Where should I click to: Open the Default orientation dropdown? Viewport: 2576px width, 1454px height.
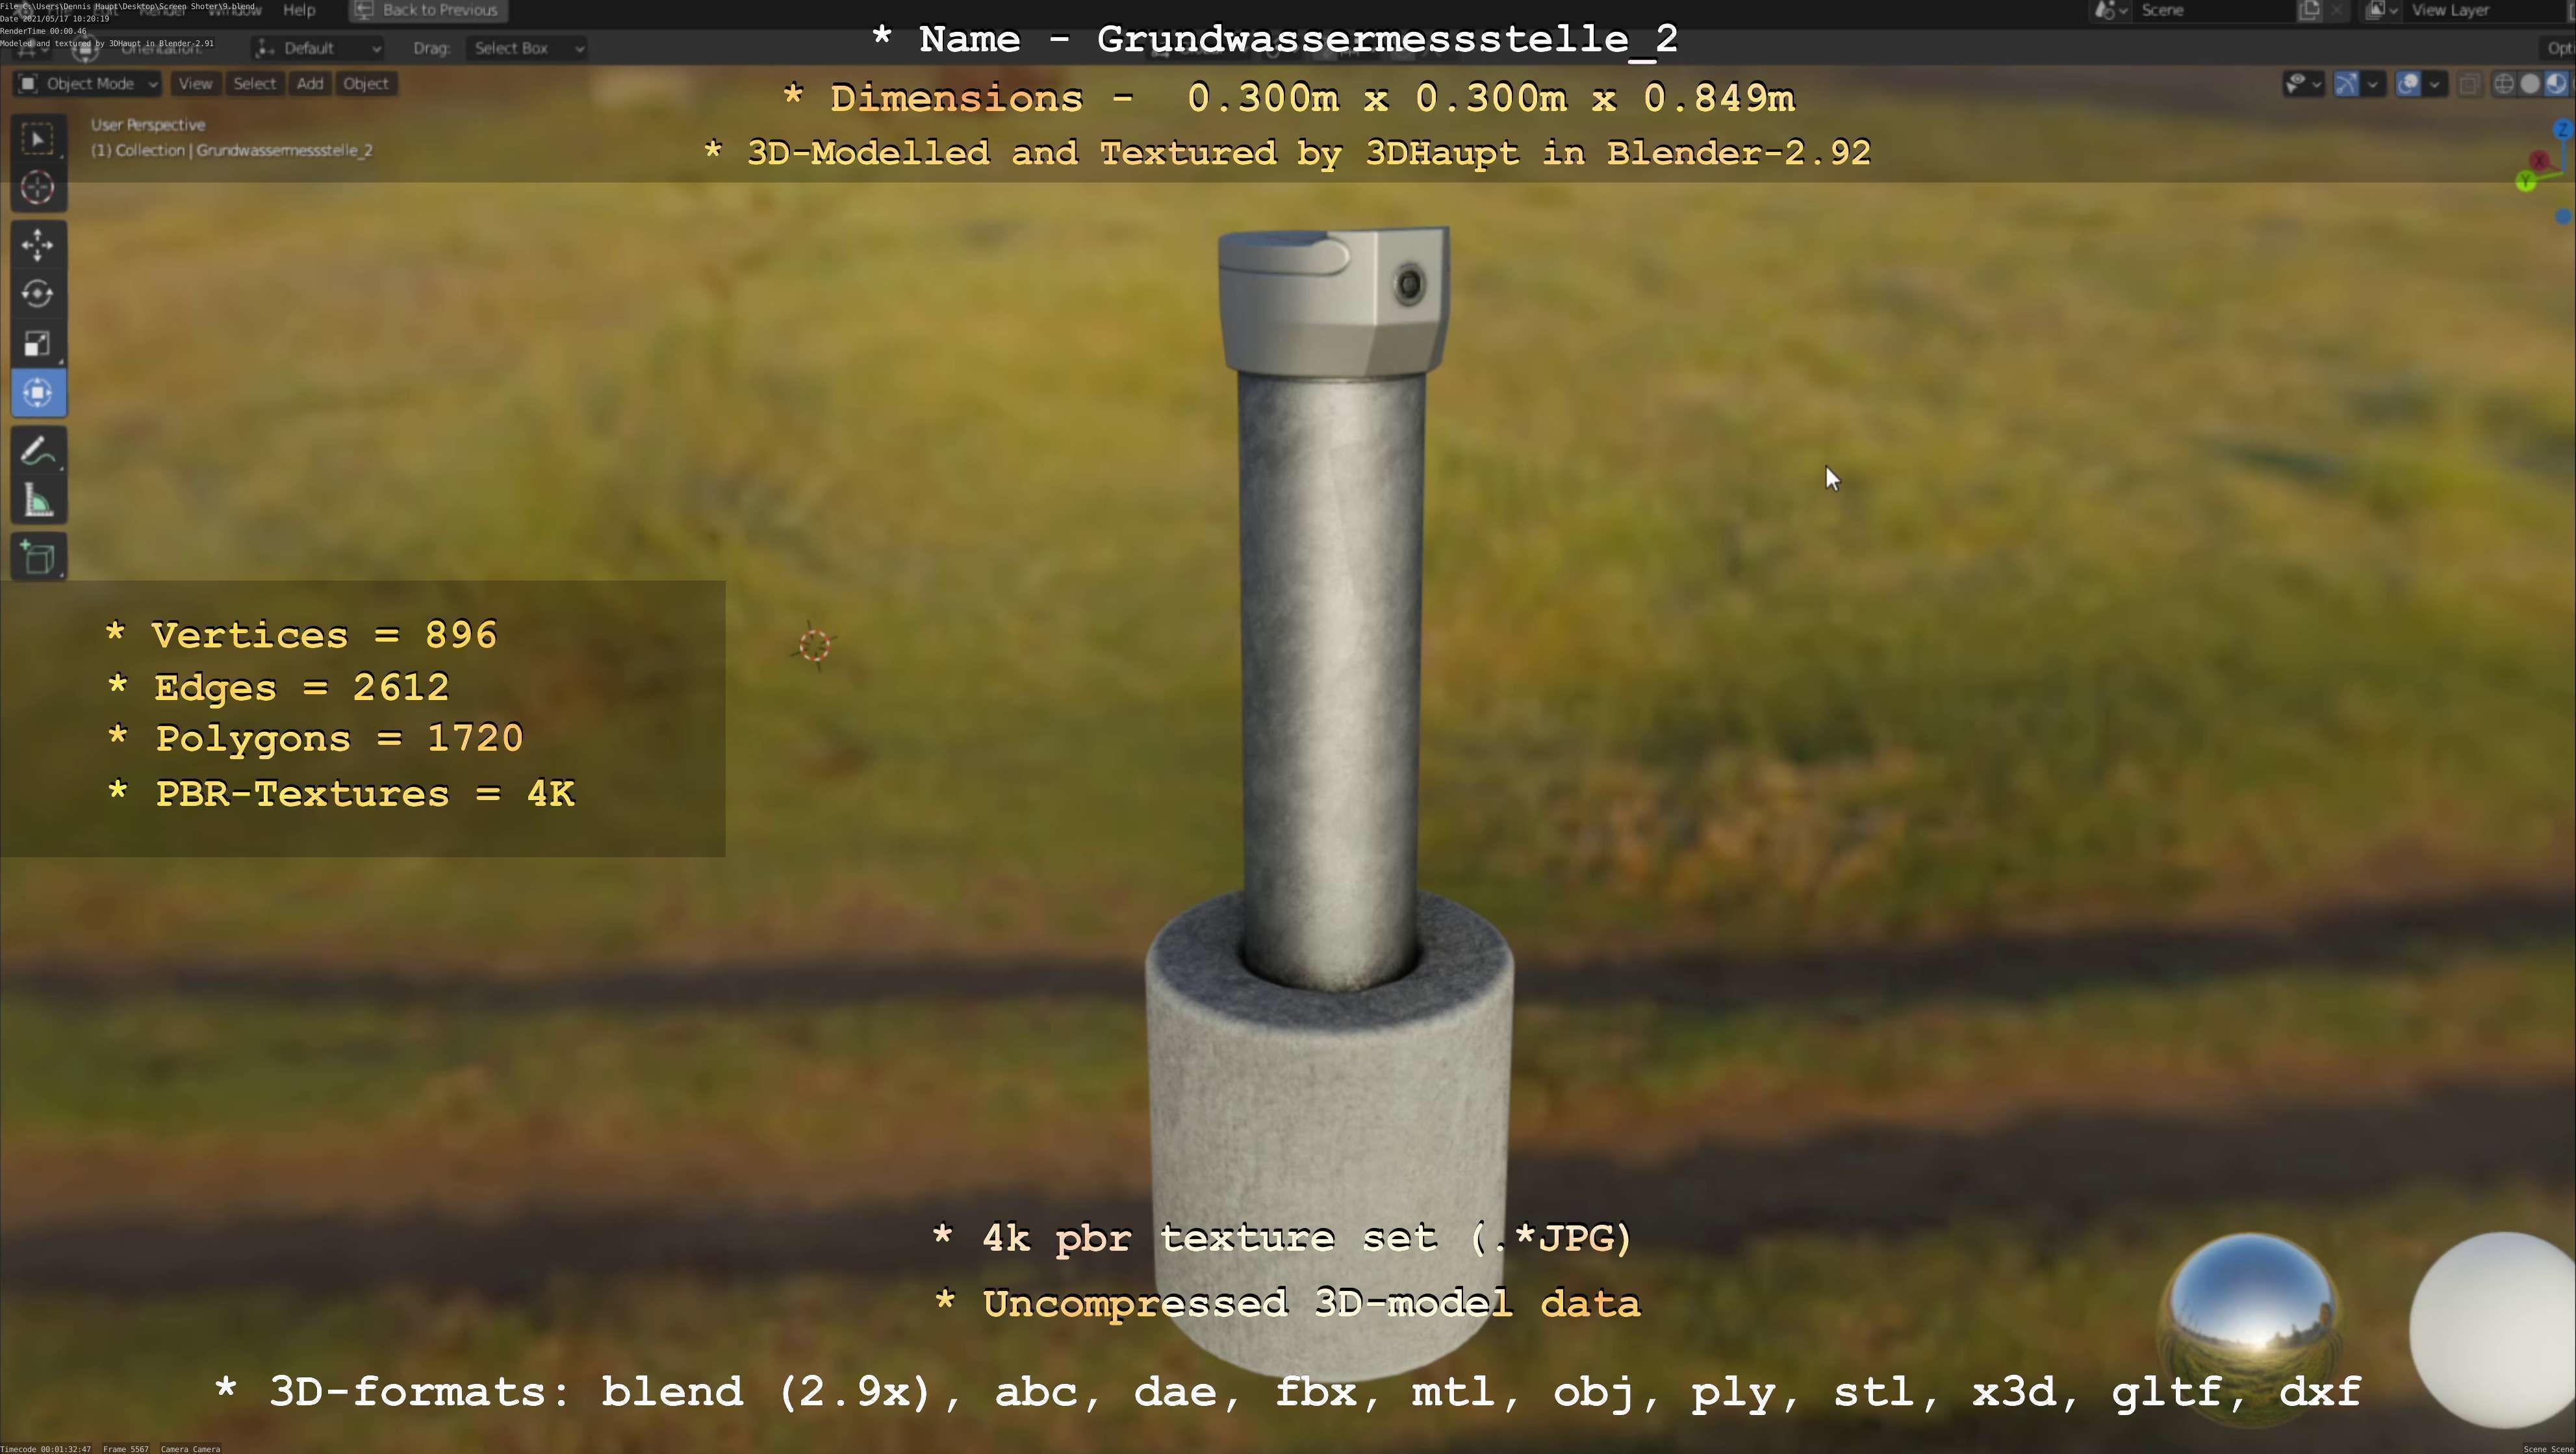(x=319, y=48)
